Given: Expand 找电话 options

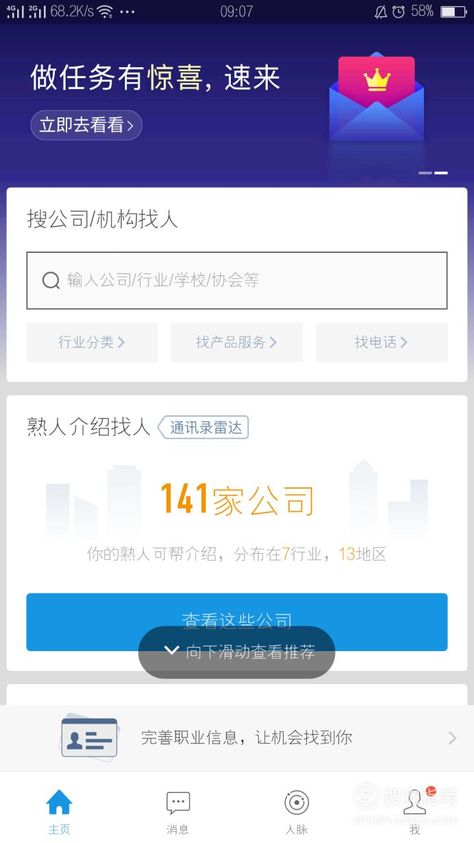Looking at the screenshot, I should [382, 342].
